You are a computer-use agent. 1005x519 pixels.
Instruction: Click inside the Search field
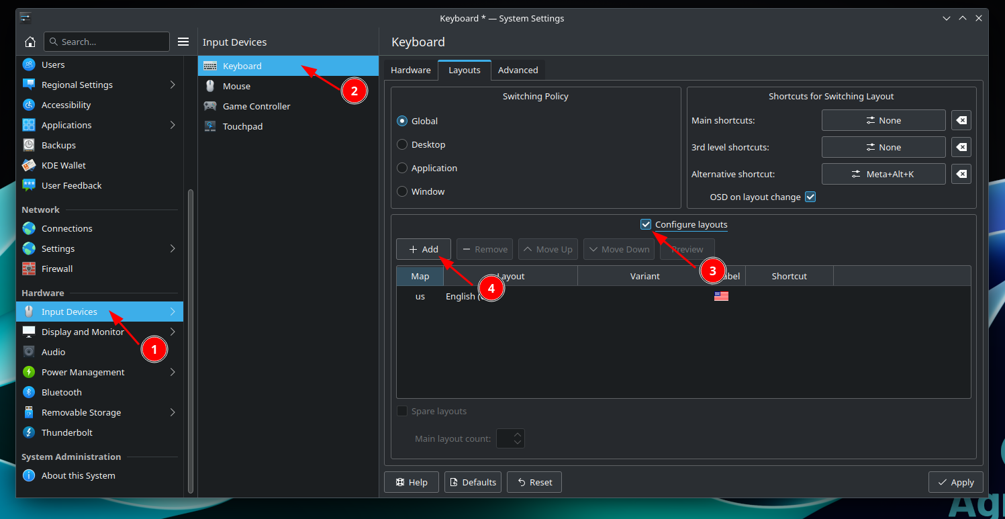tap(111, 42)
